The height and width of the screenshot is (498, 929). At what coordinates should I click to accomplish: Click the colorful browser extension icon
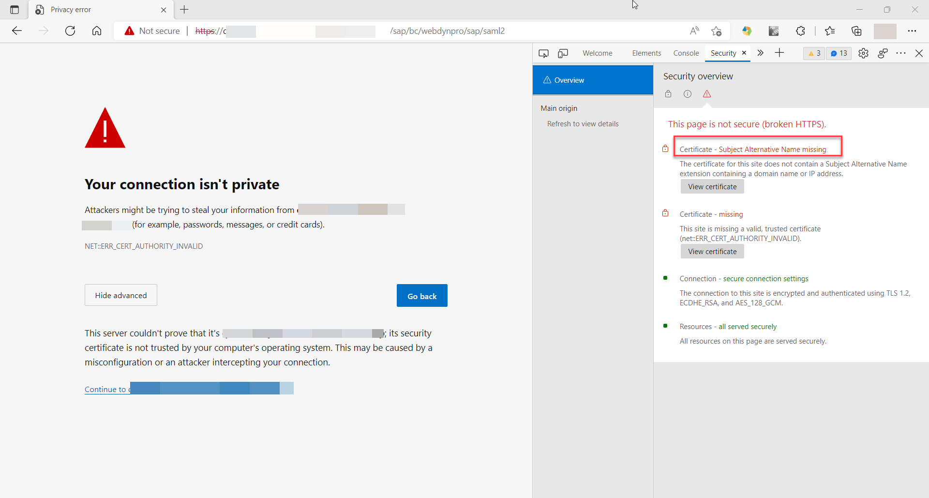747,31
